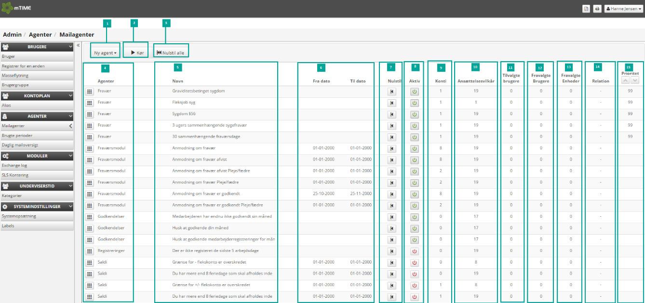645x303 pixels.
Task: Click the mTIME logo icon top left
Action: (x=7, y=8)
